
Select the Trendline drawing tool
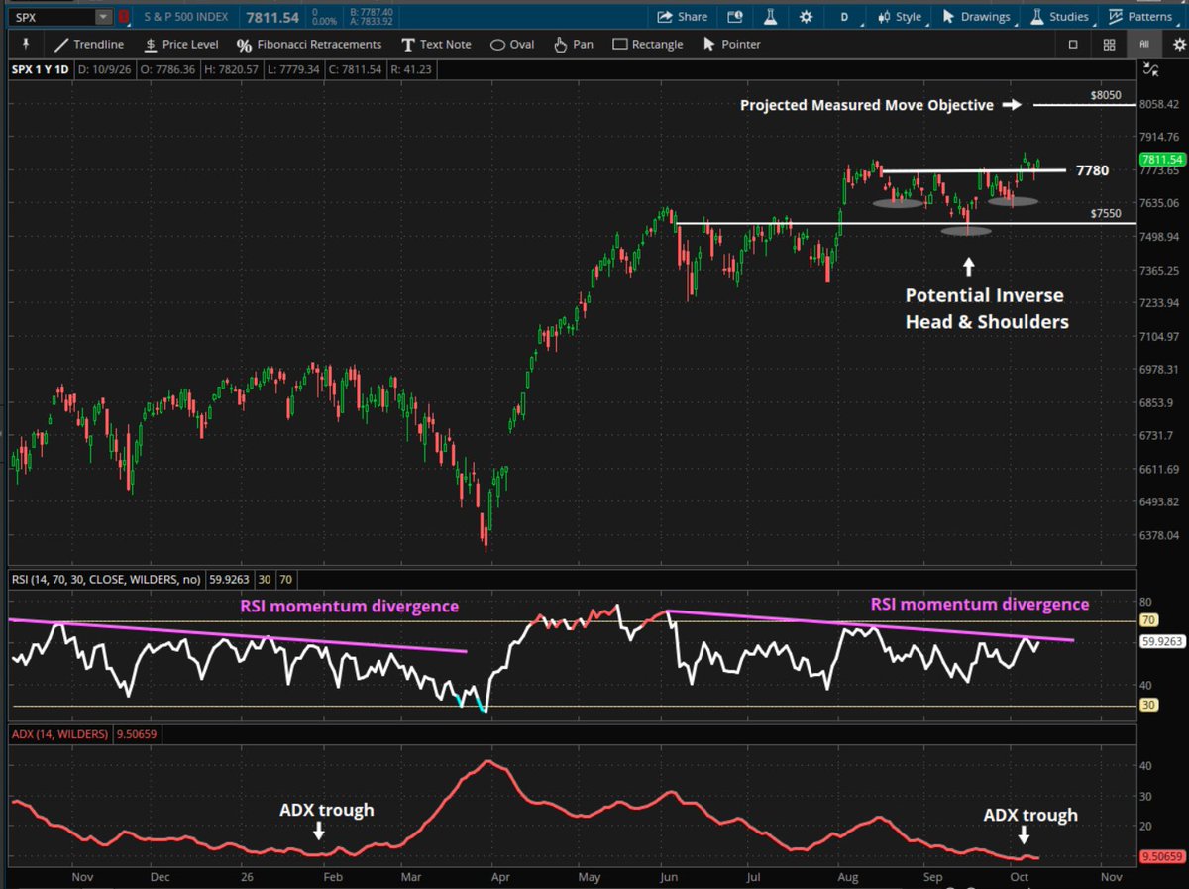[x=89, y=45]
